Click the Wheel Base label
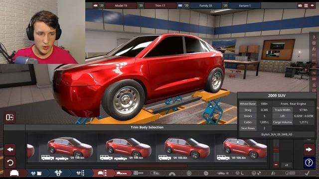The width and height of the screenshot is (319, 179). (x=248, y=104)
